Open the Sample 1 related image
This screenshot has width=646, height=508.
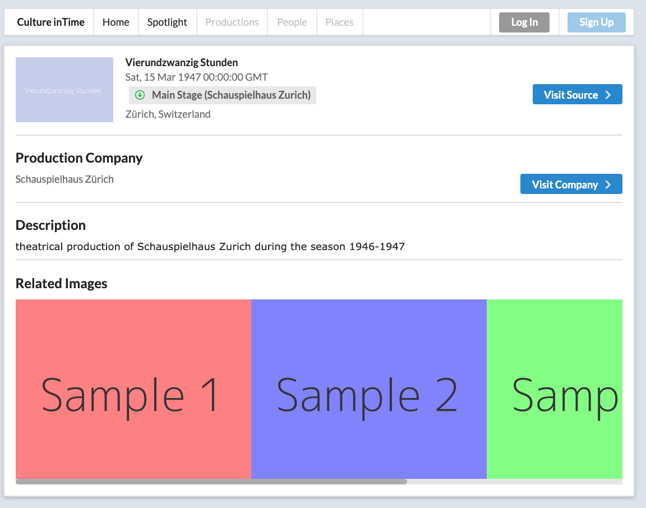click(133, 389)
